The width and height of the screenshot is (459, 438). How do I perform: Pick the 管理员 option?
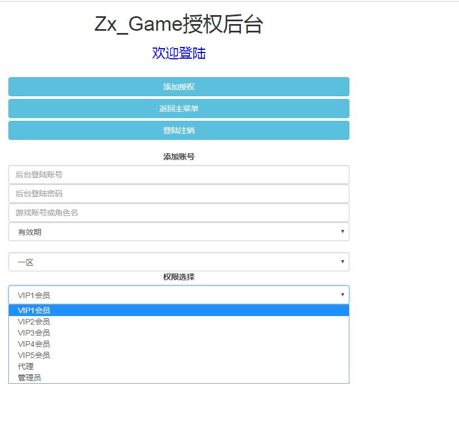(x=30, y=378)
